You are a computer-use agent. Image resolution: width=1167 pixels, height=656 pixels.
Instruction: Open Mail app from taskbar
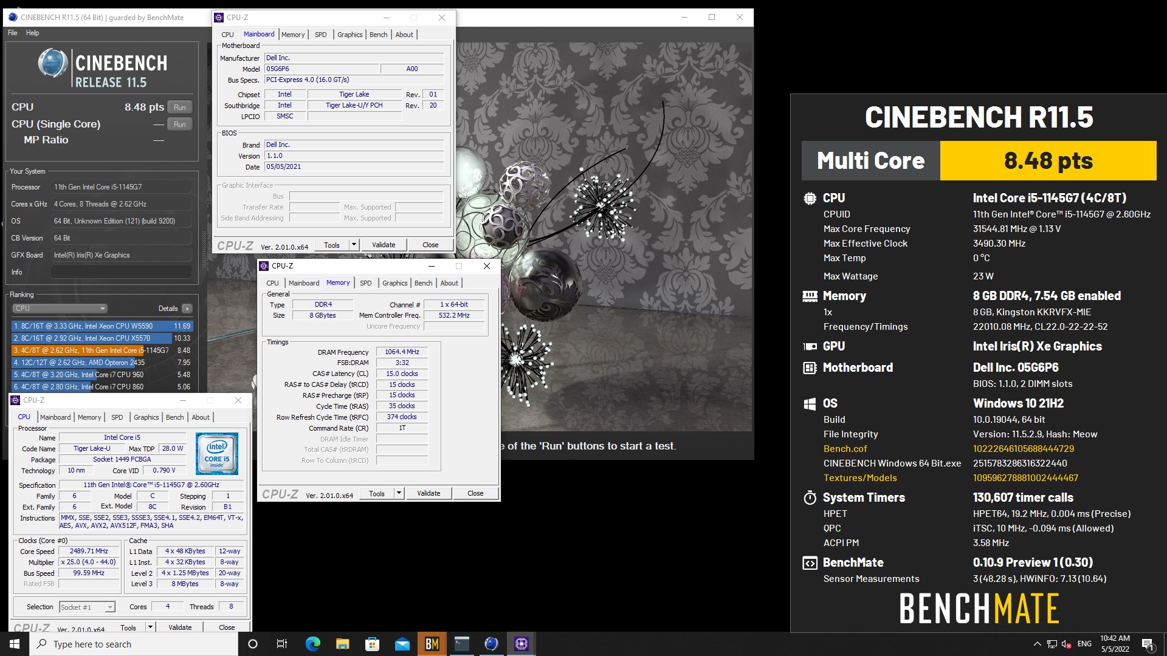(402, 644)
